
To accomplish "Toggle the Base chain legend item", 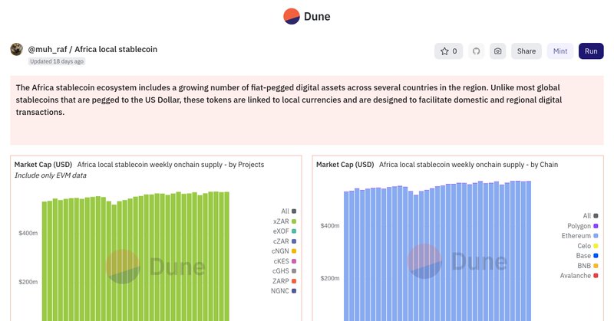I will (587, 256).
